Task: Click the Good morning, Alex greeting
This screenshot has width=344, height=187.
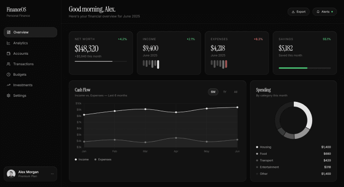Action: [x=92, y=9]
